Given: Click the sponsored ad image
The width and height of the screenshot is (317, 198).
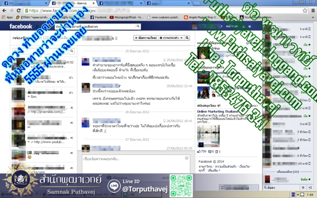Looking at the screenshot, I should [208, 136].
